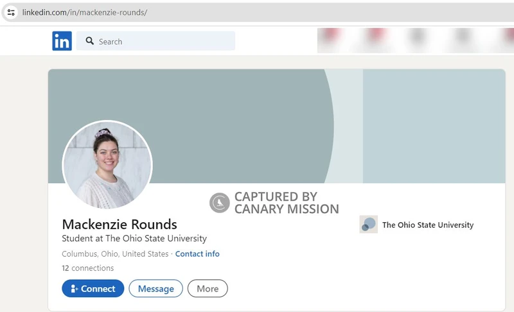Click The Ohio State University logo icon
Viewport: 514px width, 312px height.
pyautogui.click(x=368, y=224)
